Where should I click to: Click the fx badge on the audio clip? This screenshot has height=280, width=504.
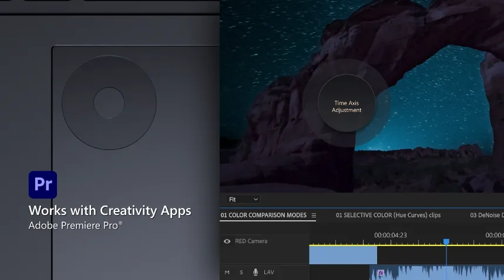click(x=381, y=273)
